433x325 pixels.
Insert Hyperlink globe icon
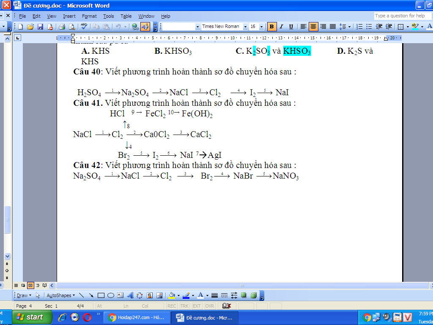click(x=135, y=27)
